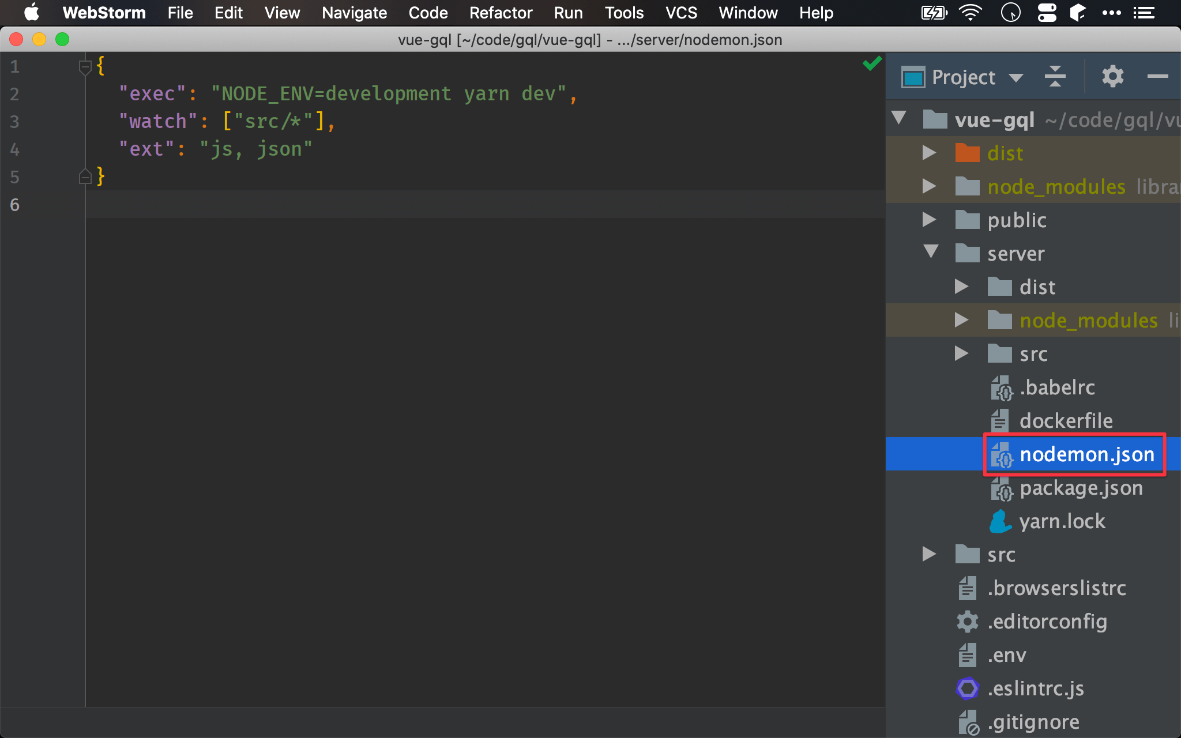
Task: Expand the root node_modules folder
Action: tap(929, 186)
